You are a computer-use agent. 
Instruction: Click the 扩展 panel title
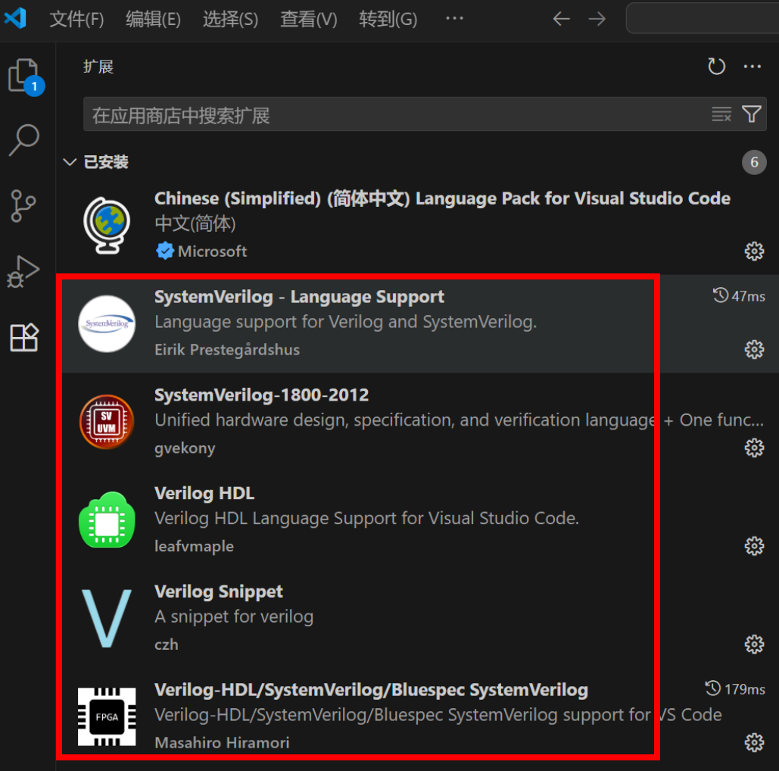coord(98,67)
